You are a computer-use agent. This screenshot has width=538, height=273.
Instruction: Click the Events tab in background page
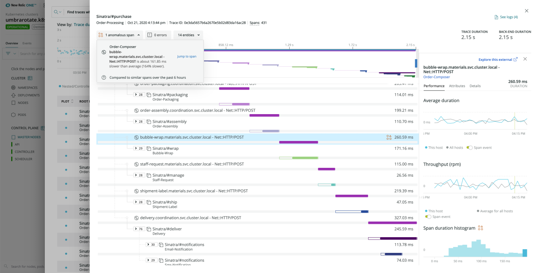coord(27,43)
